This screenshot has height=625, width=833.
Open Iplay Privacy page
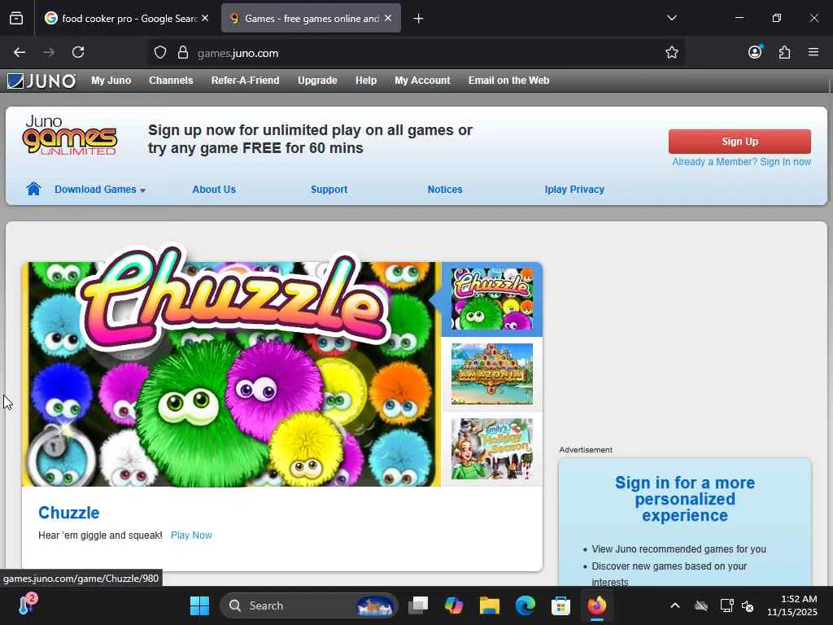pyautogui.click(x=574, y=189)
